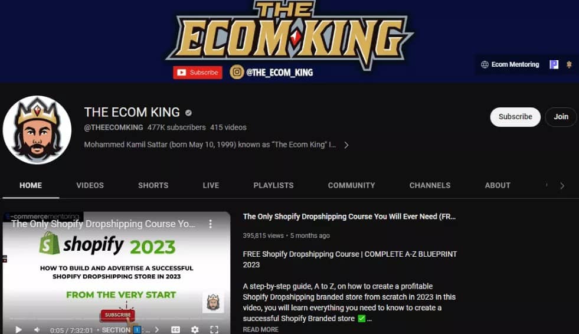Mute the video player volume
Viewport: 579px width, 334px height.
pos(37,329)
